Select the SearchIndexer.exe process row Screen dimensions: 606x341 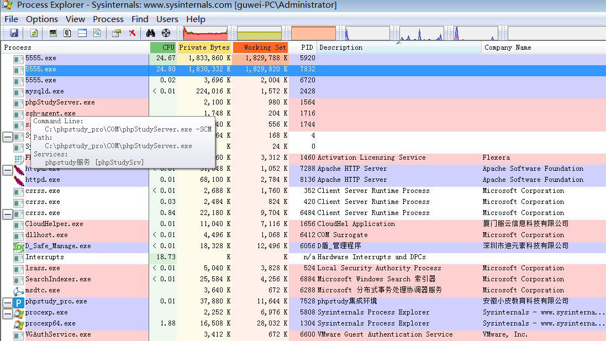(x=303, y=280)
